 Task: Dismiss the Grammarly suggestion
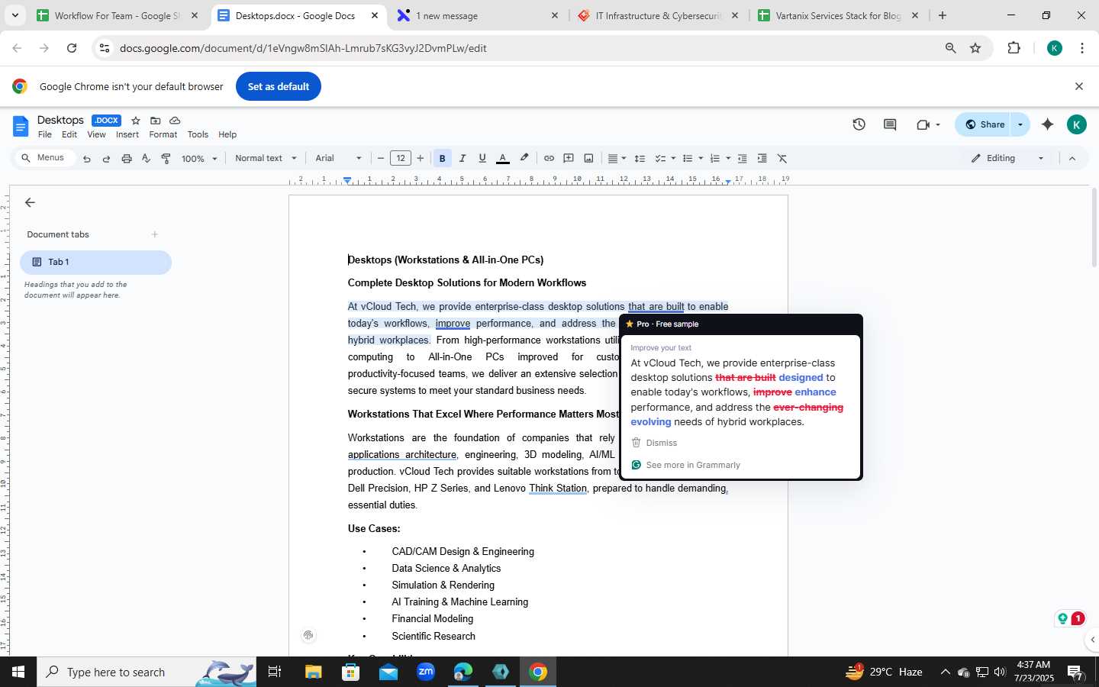pos(654,443)
